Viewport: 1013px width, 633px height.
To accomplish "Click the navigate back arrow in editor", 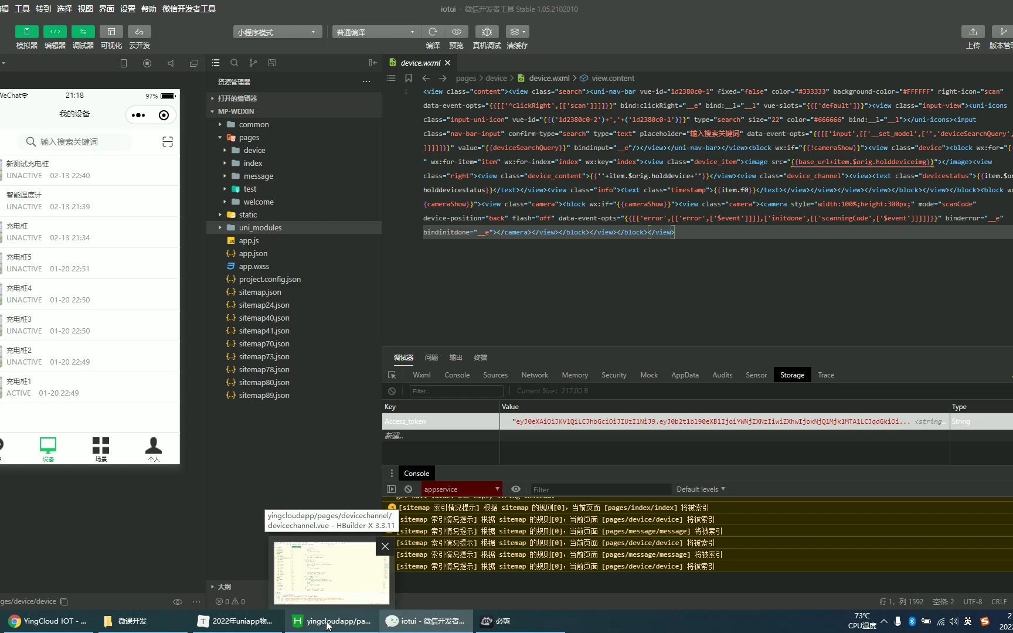I will 426,78.
